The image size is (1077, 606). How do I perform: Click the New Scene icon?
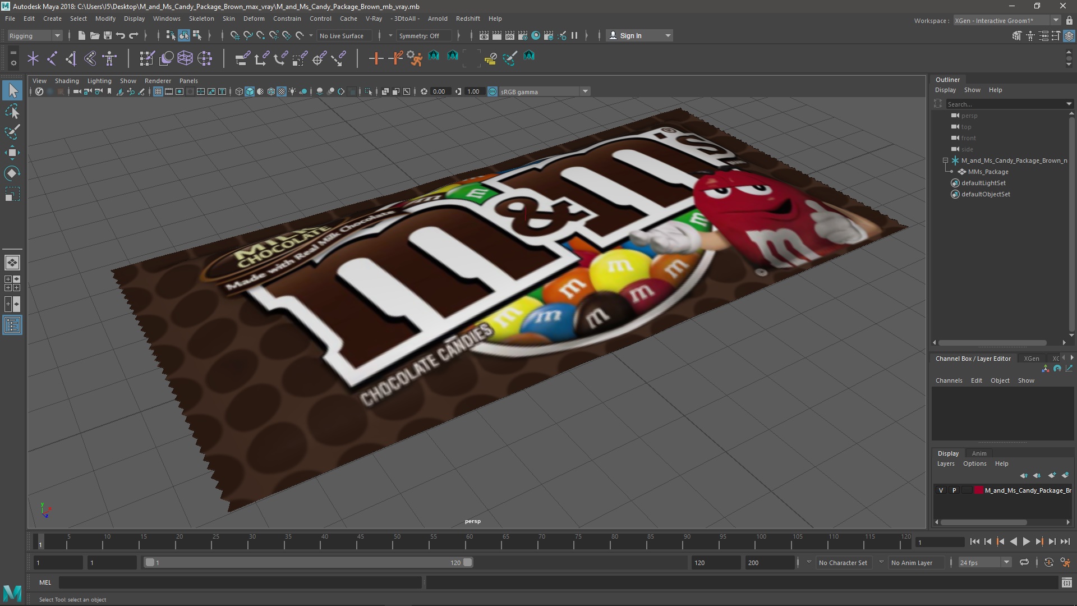(81, 35)
